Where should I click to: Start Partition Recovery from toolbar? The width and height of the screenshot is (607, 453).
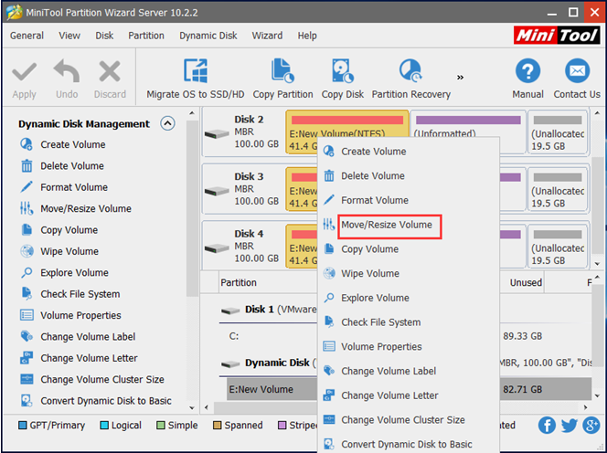[411, 79]
